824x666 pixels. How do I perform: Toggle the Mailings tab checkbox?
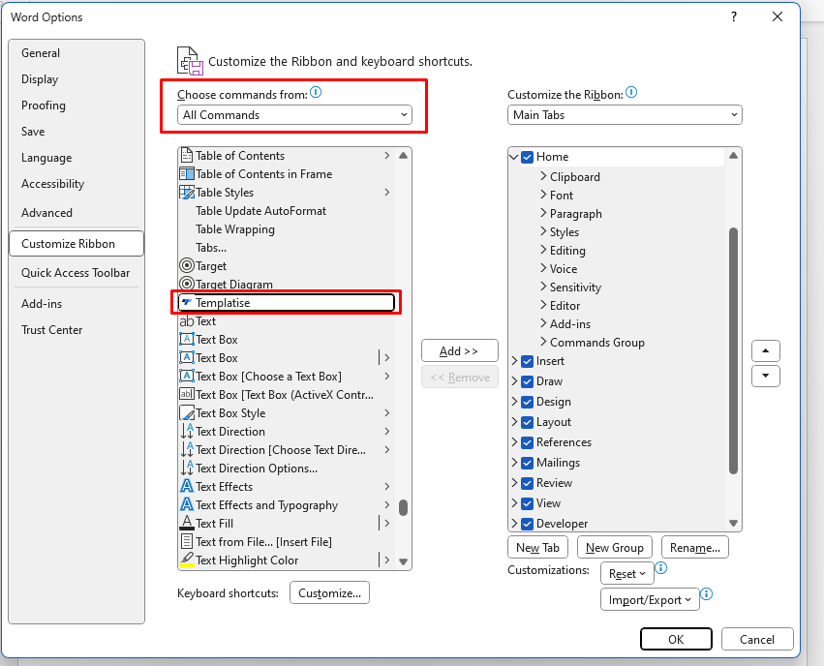coord(527,464)
